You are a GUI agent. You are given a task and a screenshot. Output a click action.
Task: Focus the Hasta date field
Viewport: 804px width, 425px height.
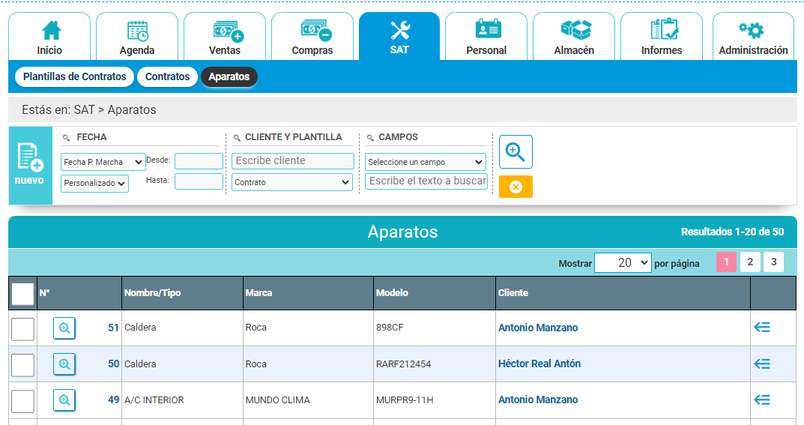[199, 181]
